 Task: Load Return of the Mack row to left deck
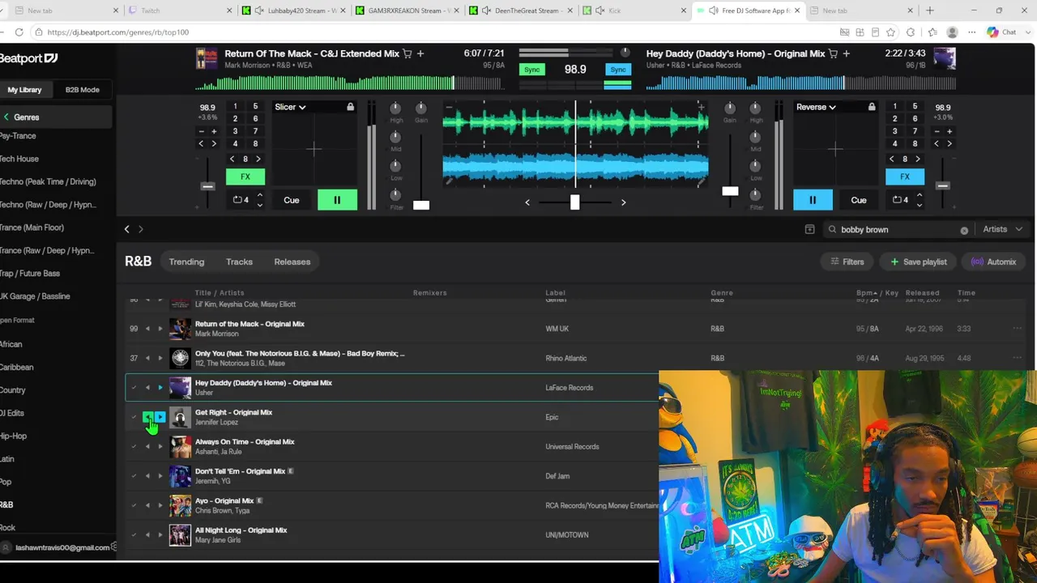click(x=147, y=329)
